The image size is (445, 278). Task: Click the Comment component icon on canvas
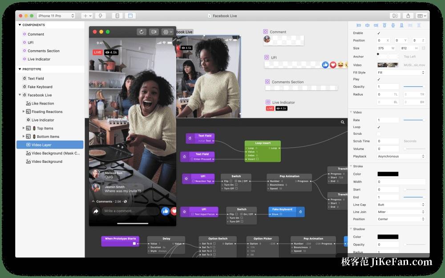coord(266,32)
